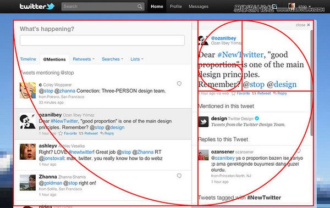Click ozanilbey's avatar in the details pane
Screen dimensions: 330x208
(204, 41)
